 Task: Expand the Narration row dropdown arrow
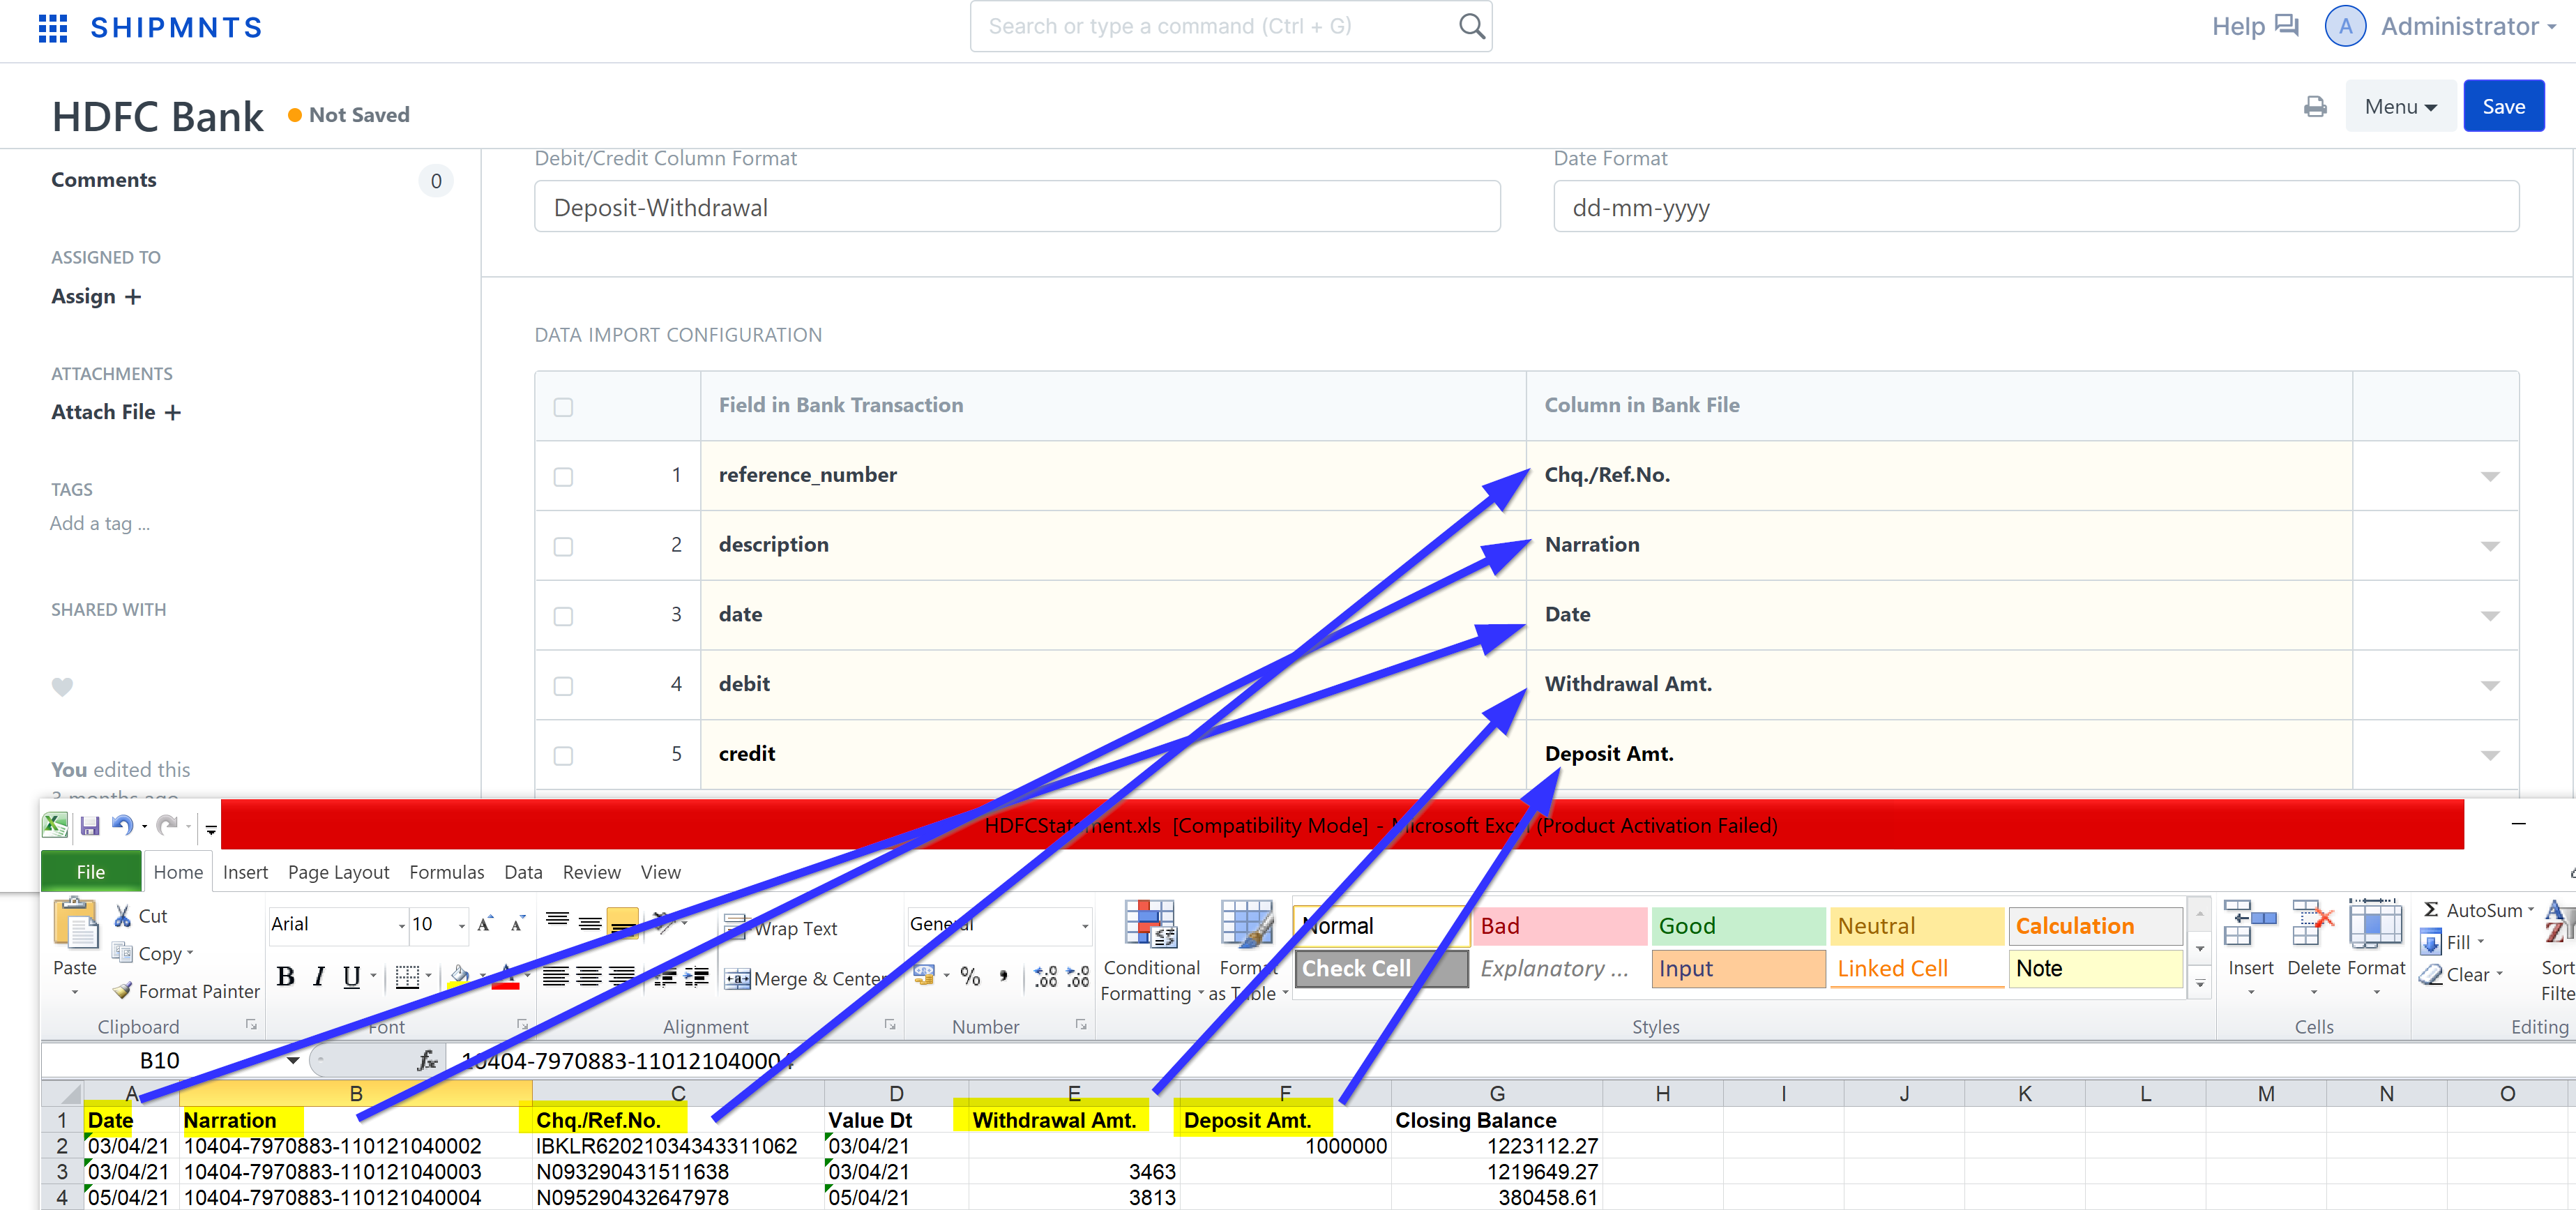click(2490, 546)
